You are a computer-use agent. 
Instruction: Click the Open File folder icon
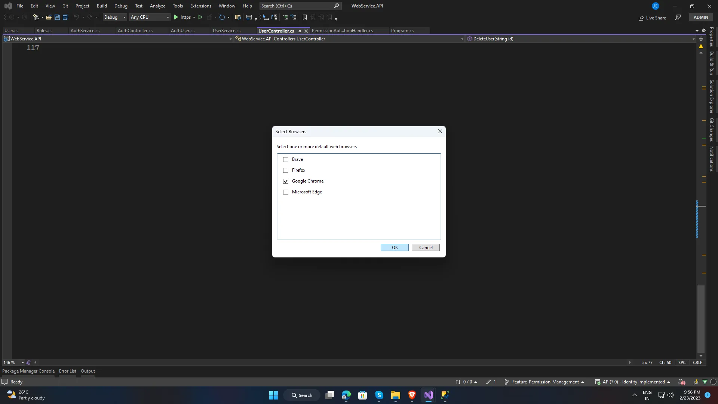coord(49,17)
